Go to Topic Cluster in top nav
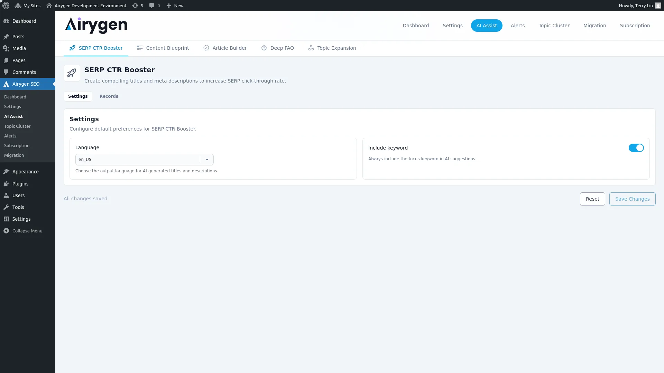664x373 pixels. [554, 26]
